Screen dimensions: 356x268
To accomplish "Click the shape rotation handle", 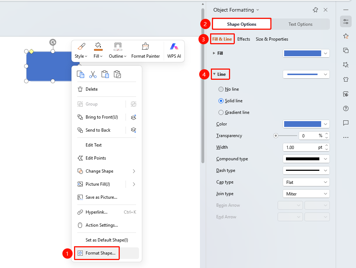I will (x=53, y=42).
